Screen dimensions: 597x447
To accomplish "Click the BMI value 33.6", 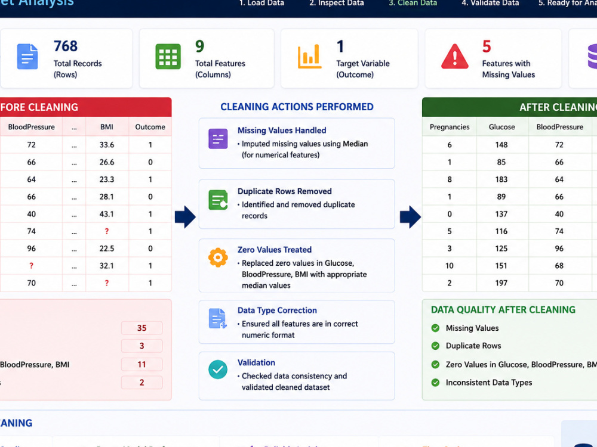I will (107, 145).
